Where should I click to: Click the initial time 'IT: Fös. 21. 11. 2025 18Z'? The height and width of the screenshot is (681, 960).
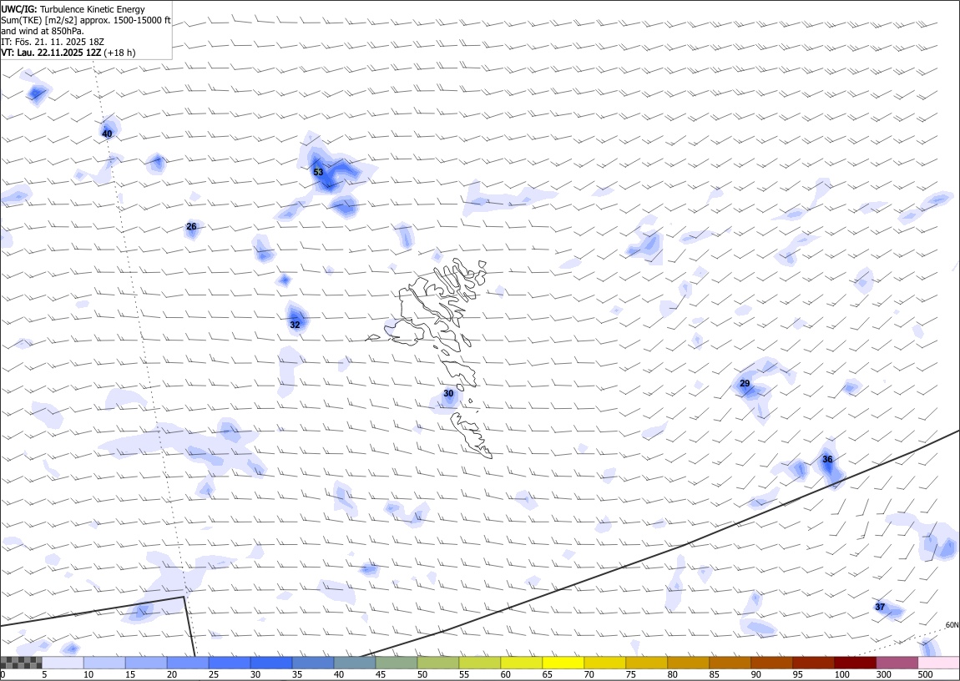[53, 42]
